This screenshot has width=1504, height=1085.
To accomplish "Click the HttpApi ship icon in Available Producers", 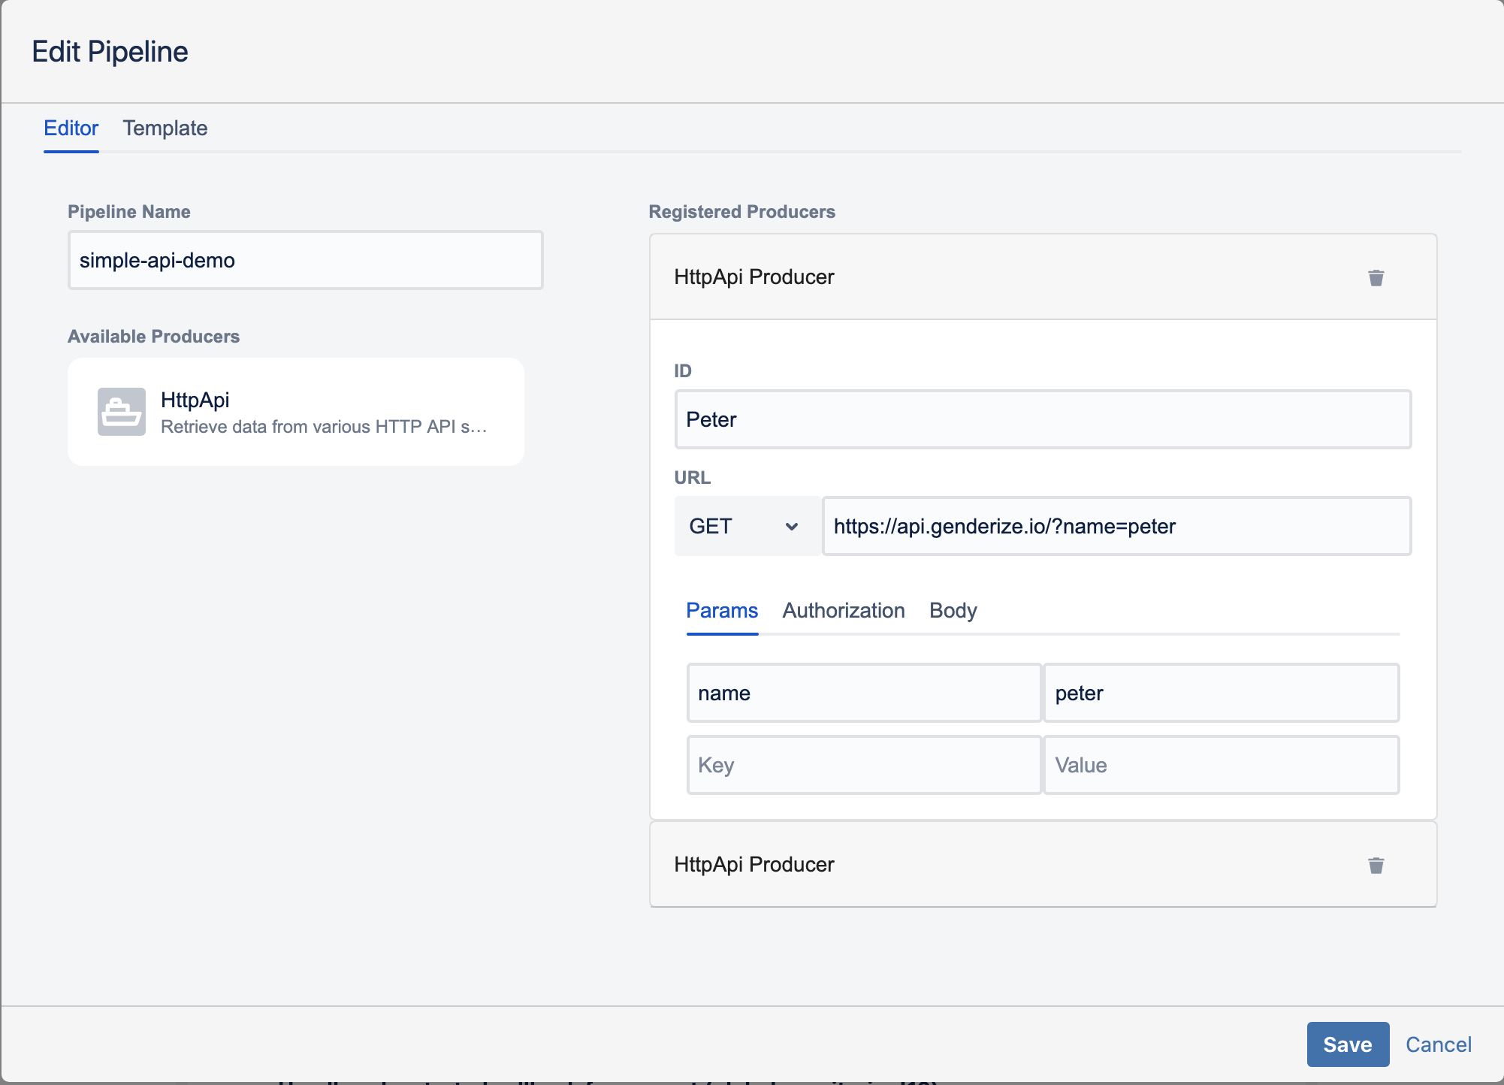I will click(121, 412).
